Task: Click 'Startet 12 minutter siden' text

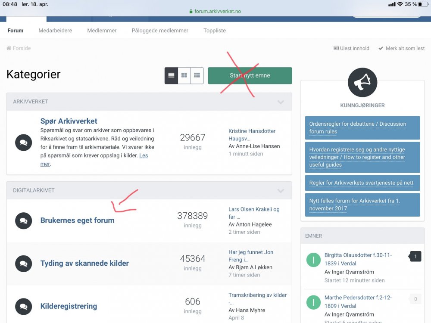Action: click(x=355, y=280)
